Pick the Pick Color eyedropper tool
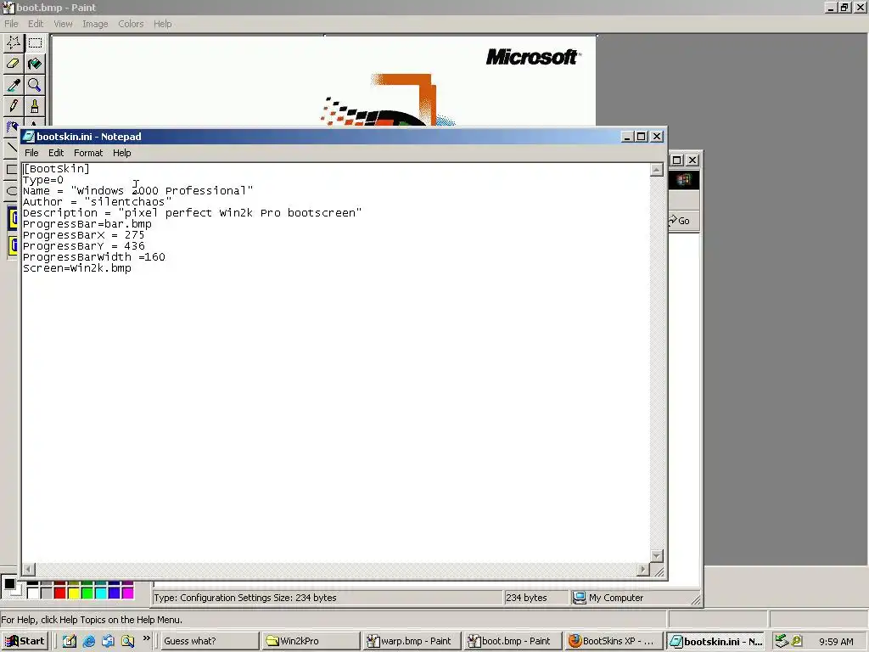 [x=14, y=85]
